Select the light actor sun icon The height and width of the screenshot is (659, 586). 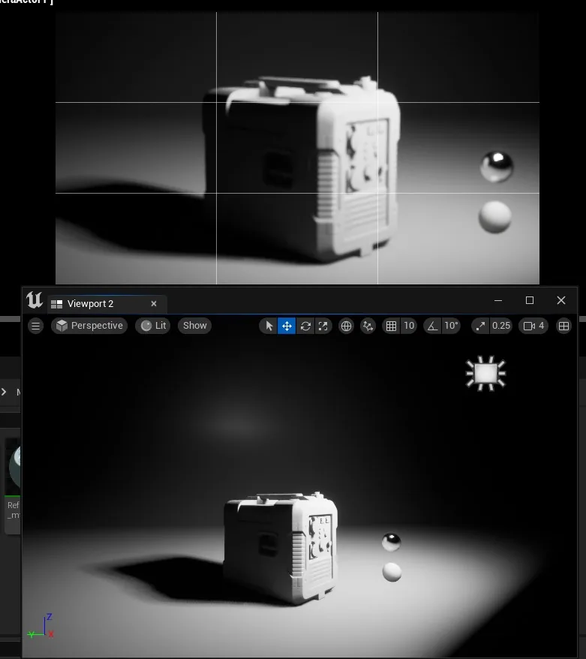(x=485, y=373)
